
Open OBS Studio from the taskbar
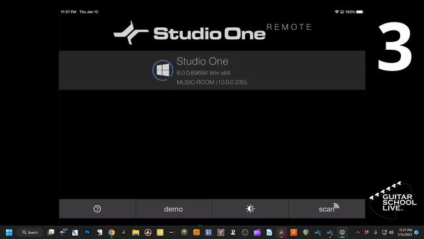(x=245, y=232)
